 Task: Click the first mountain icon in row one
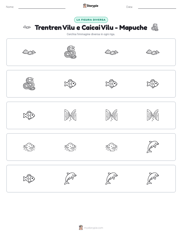coord(29,52)
